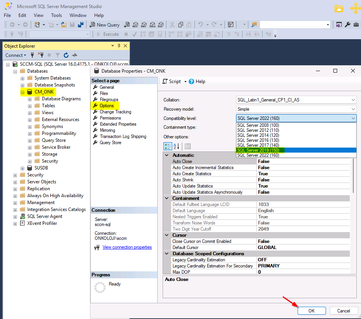Expand the System Databases node
The height and width of the screenshot is (319, 361).
click(x=22, y=78)
